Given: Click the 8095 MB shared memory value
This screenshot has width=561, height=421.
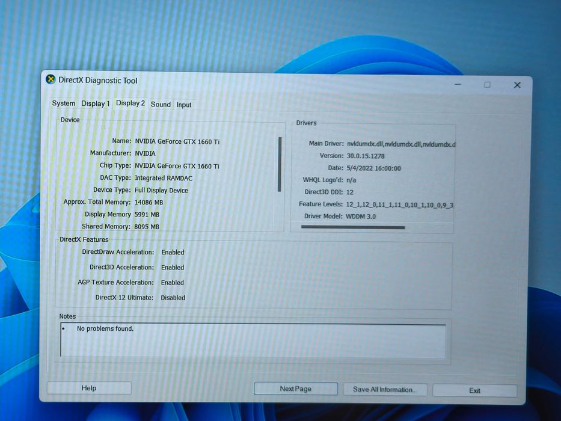Looking at the screenshot, I should click(147, 227).
